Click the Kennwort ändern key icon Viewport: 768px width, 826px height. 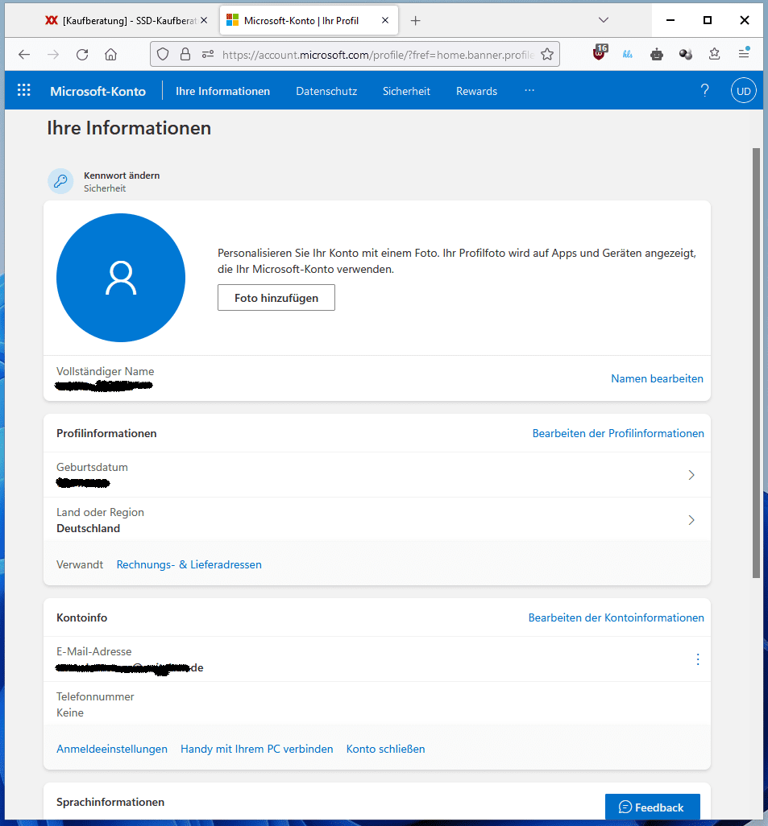(60, 181)
